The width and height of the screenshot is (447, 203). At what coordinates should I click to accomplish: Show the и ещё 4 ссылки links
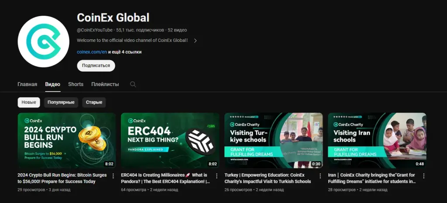pos(125,52)
